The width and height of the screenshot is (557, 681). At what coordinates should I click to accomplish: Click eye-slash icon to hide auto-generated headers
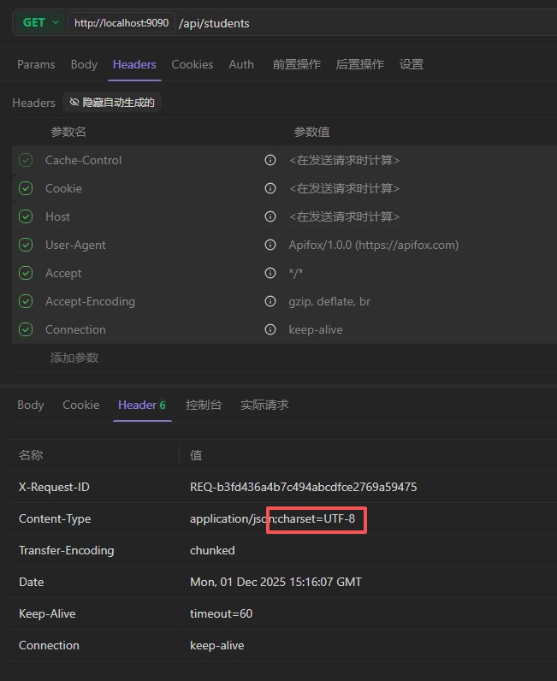tap(74, 103)
